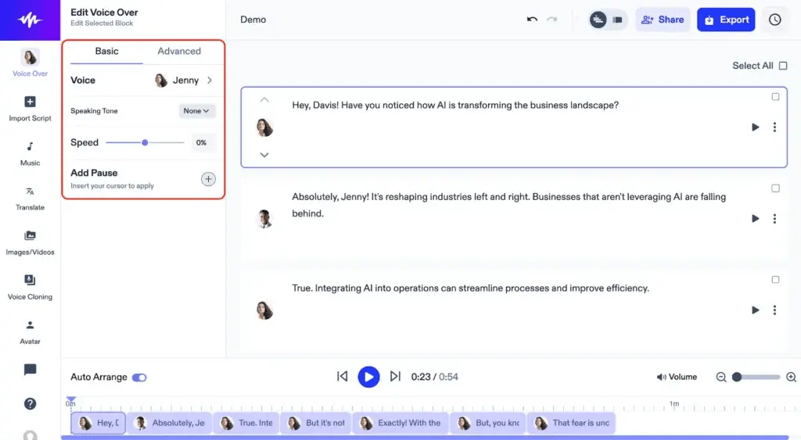Toggle the Auto Arrange switch
The height and width of the screenshot is (440, 801).
pyautogui.click(x=139, y=377)
